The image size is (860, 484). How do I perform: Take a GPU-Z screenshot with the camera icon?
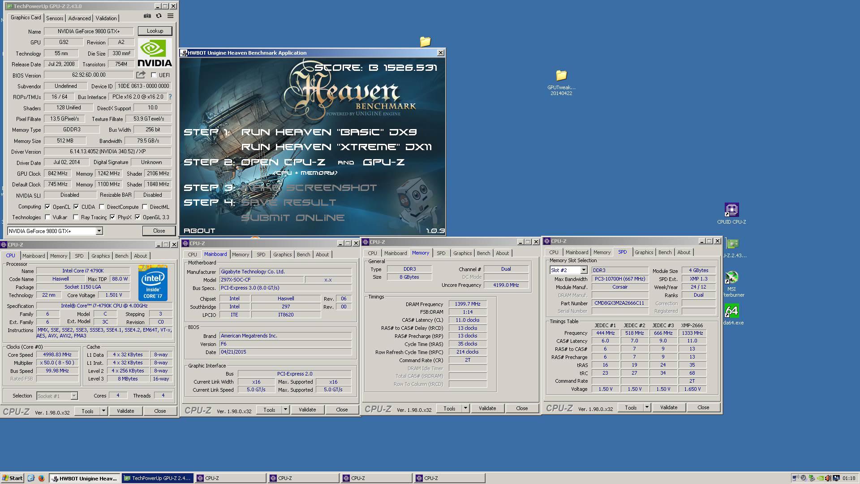147,16
